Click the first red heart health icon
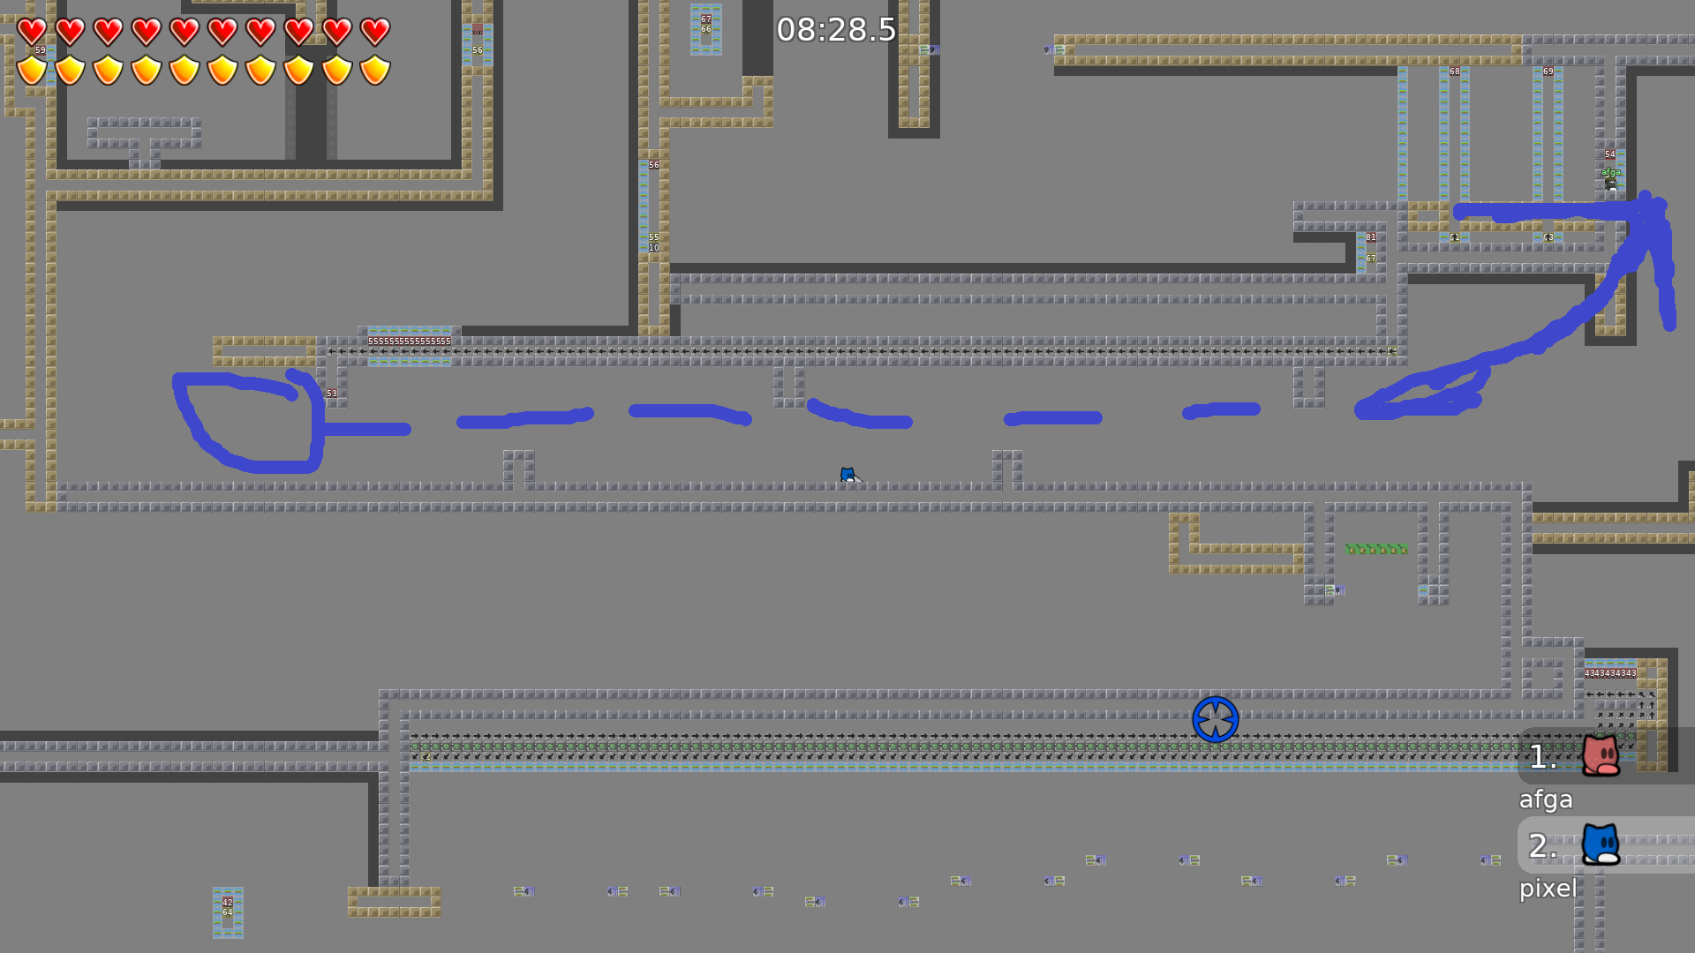This screenshot has width=1695, height=953. 32,32
